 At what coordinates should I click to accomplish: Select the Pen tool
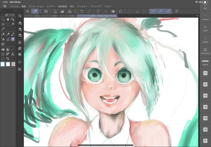pos(3,34)
